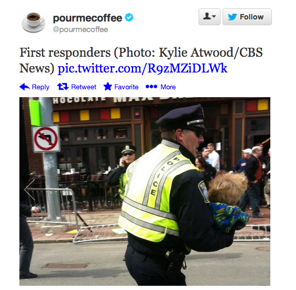This screenshot has height=290, width=296.
Task: Click the 'First responders' tweet text
Action: coord(65,52)
